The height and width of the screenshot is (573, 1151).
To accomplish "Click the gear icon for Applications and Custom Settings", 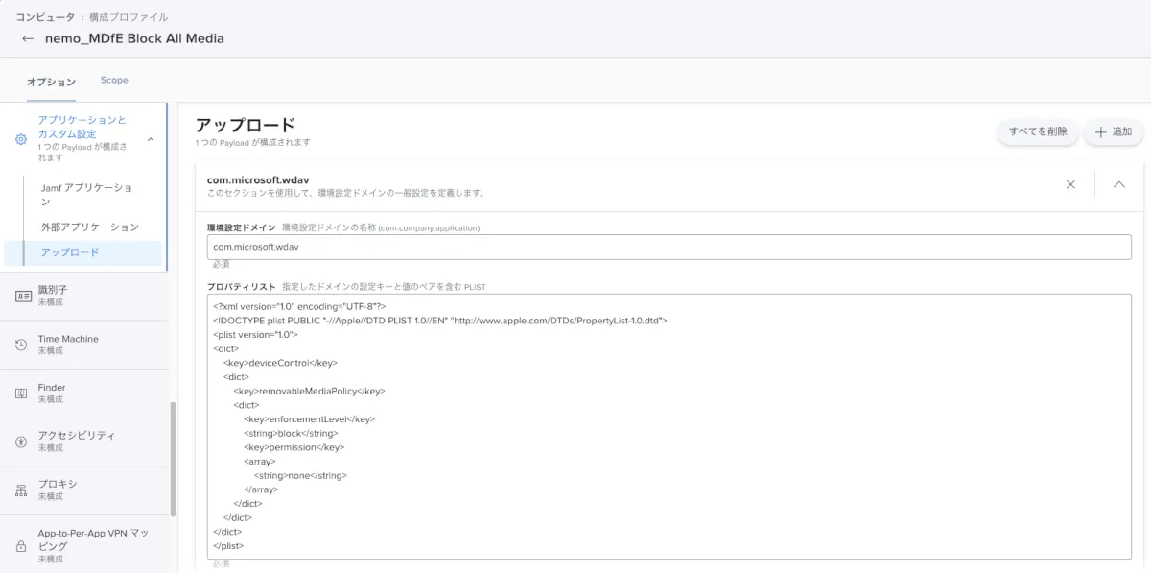I will pos(21,139).
